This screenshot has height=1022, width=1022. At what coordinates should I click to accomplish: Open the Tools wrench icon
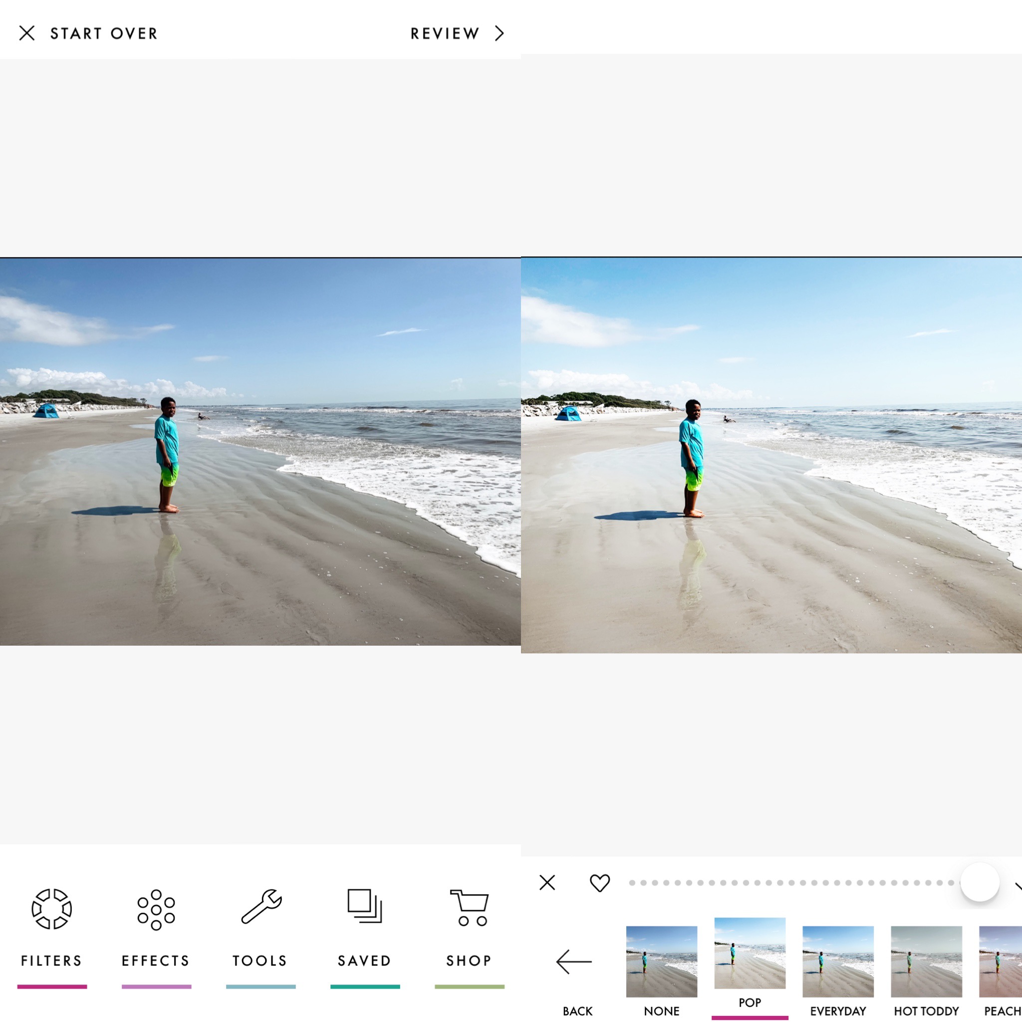tap(261, 907)
